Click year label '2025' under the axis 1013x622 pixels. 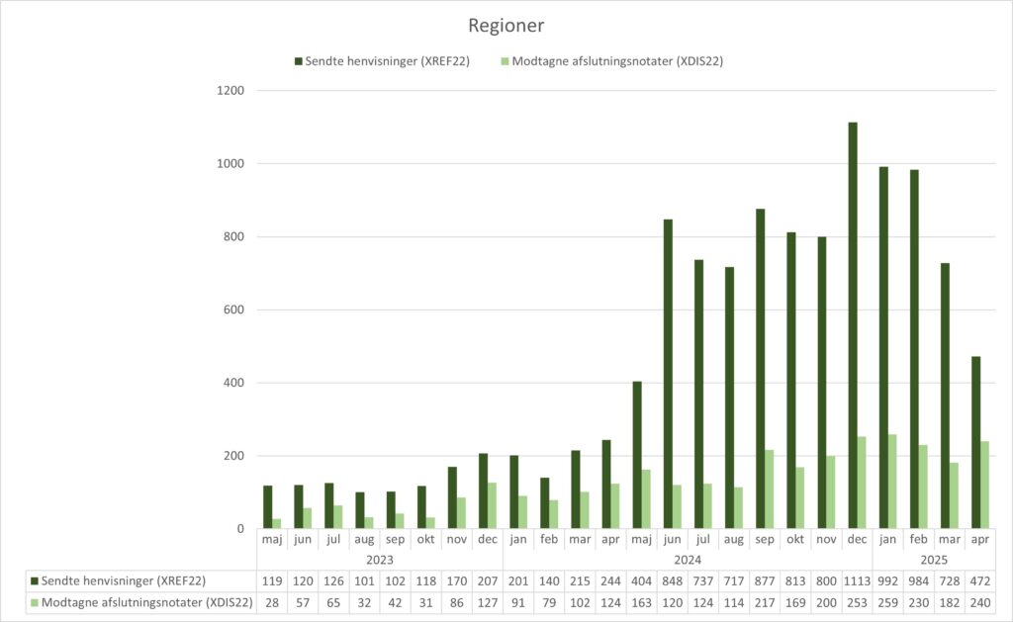tap(934, 560)
